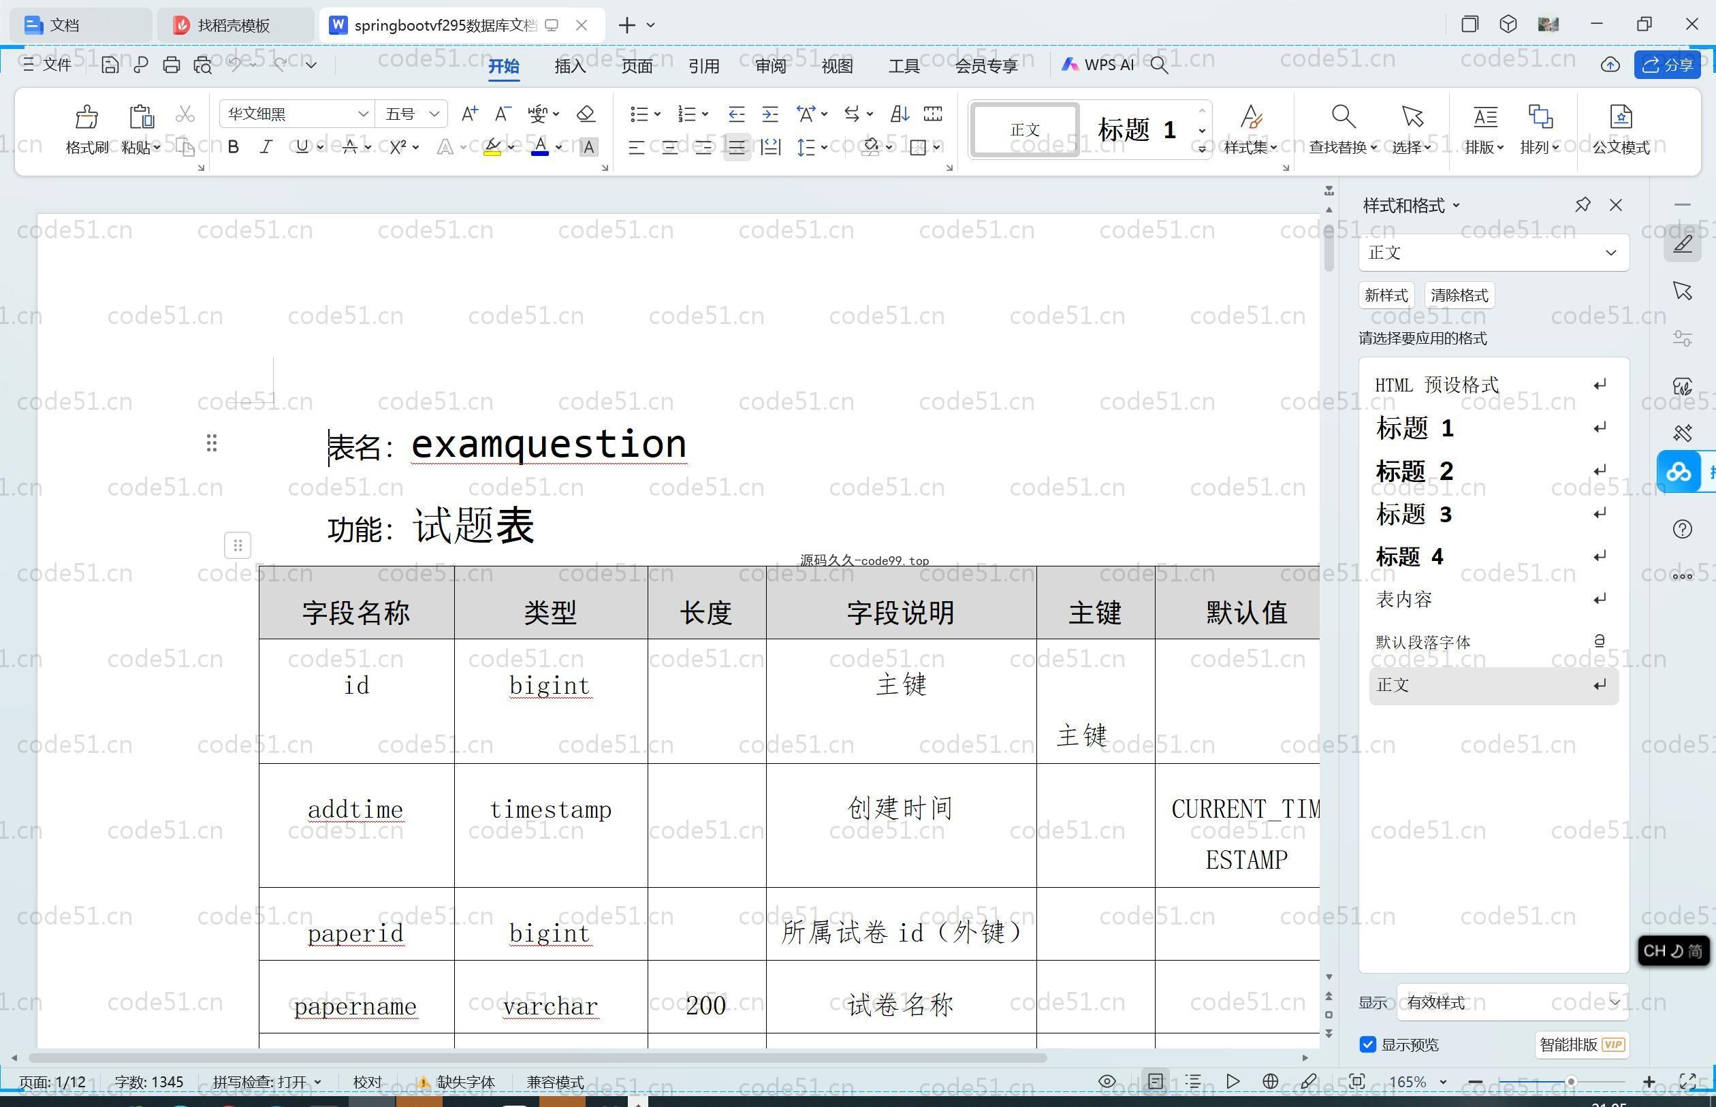Image resolution: width=1716 pixels, height=1107 pixels.
Task: Click the Save icon in the quick toolbar
Action: click(x=109, y=65)
